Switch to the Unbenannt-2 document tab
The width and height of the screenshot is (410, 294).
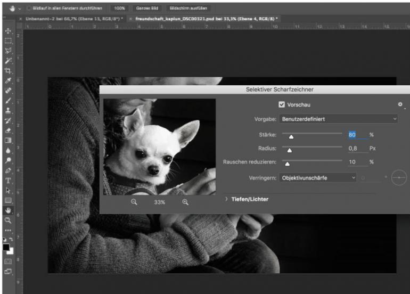pyautogui.click(x=74, y=19)
